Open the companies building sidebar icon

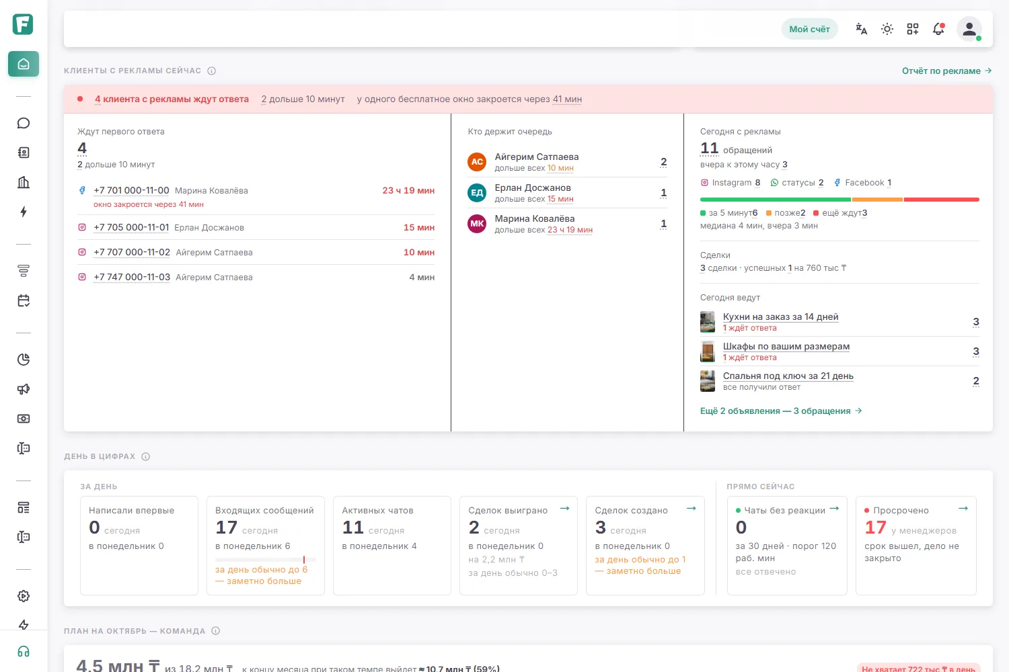click(24, 182)
